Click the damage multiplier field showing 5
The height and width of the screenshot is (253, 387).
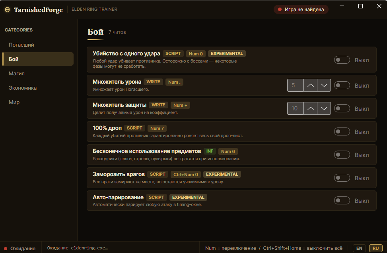coord(296,85)
